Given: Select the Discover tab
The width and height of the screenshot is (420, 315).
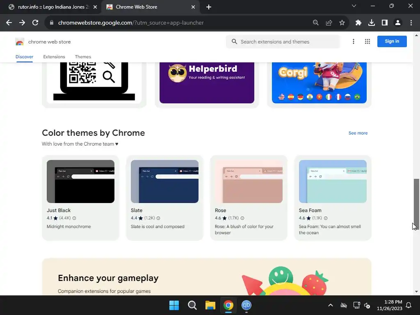Looking at the screenshot, I should [24, 57].
